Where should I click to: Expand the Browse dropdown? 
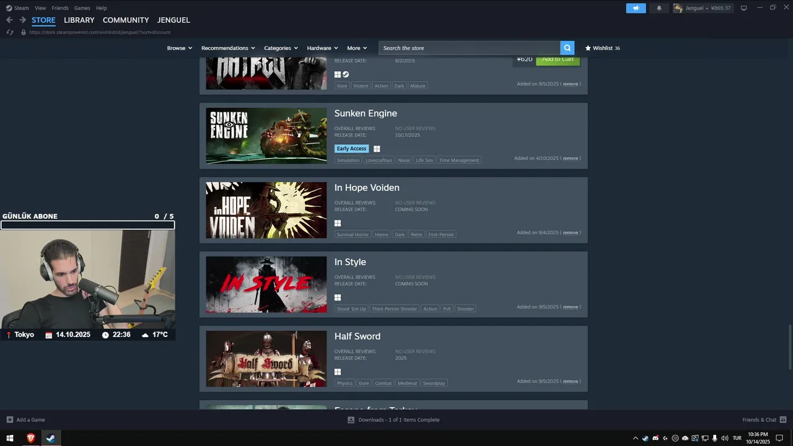pyautogui.click(x=180, y=48)
